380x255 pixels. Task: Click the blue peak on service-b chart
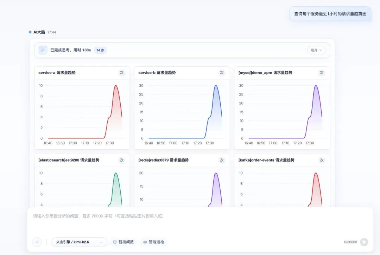tap(216, 86)
